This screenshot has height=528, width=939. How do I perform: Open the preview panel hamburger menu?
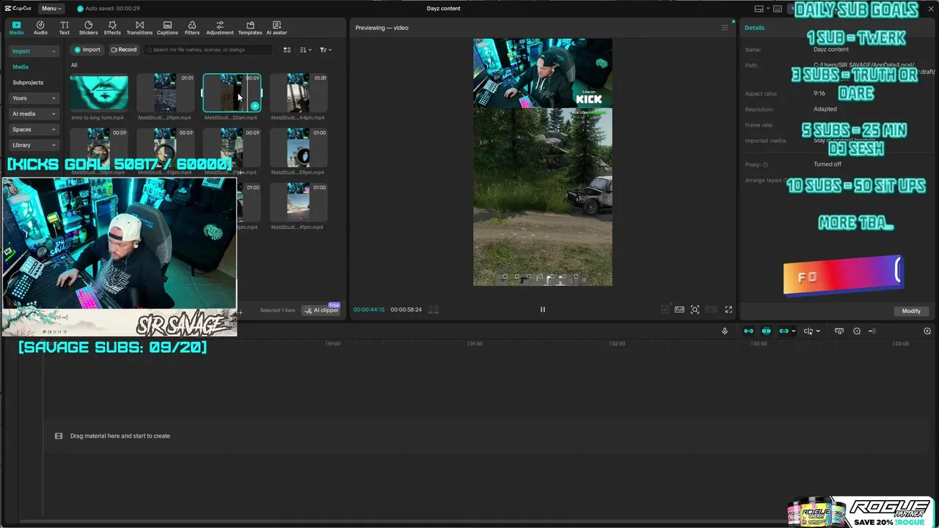(725, 28)
